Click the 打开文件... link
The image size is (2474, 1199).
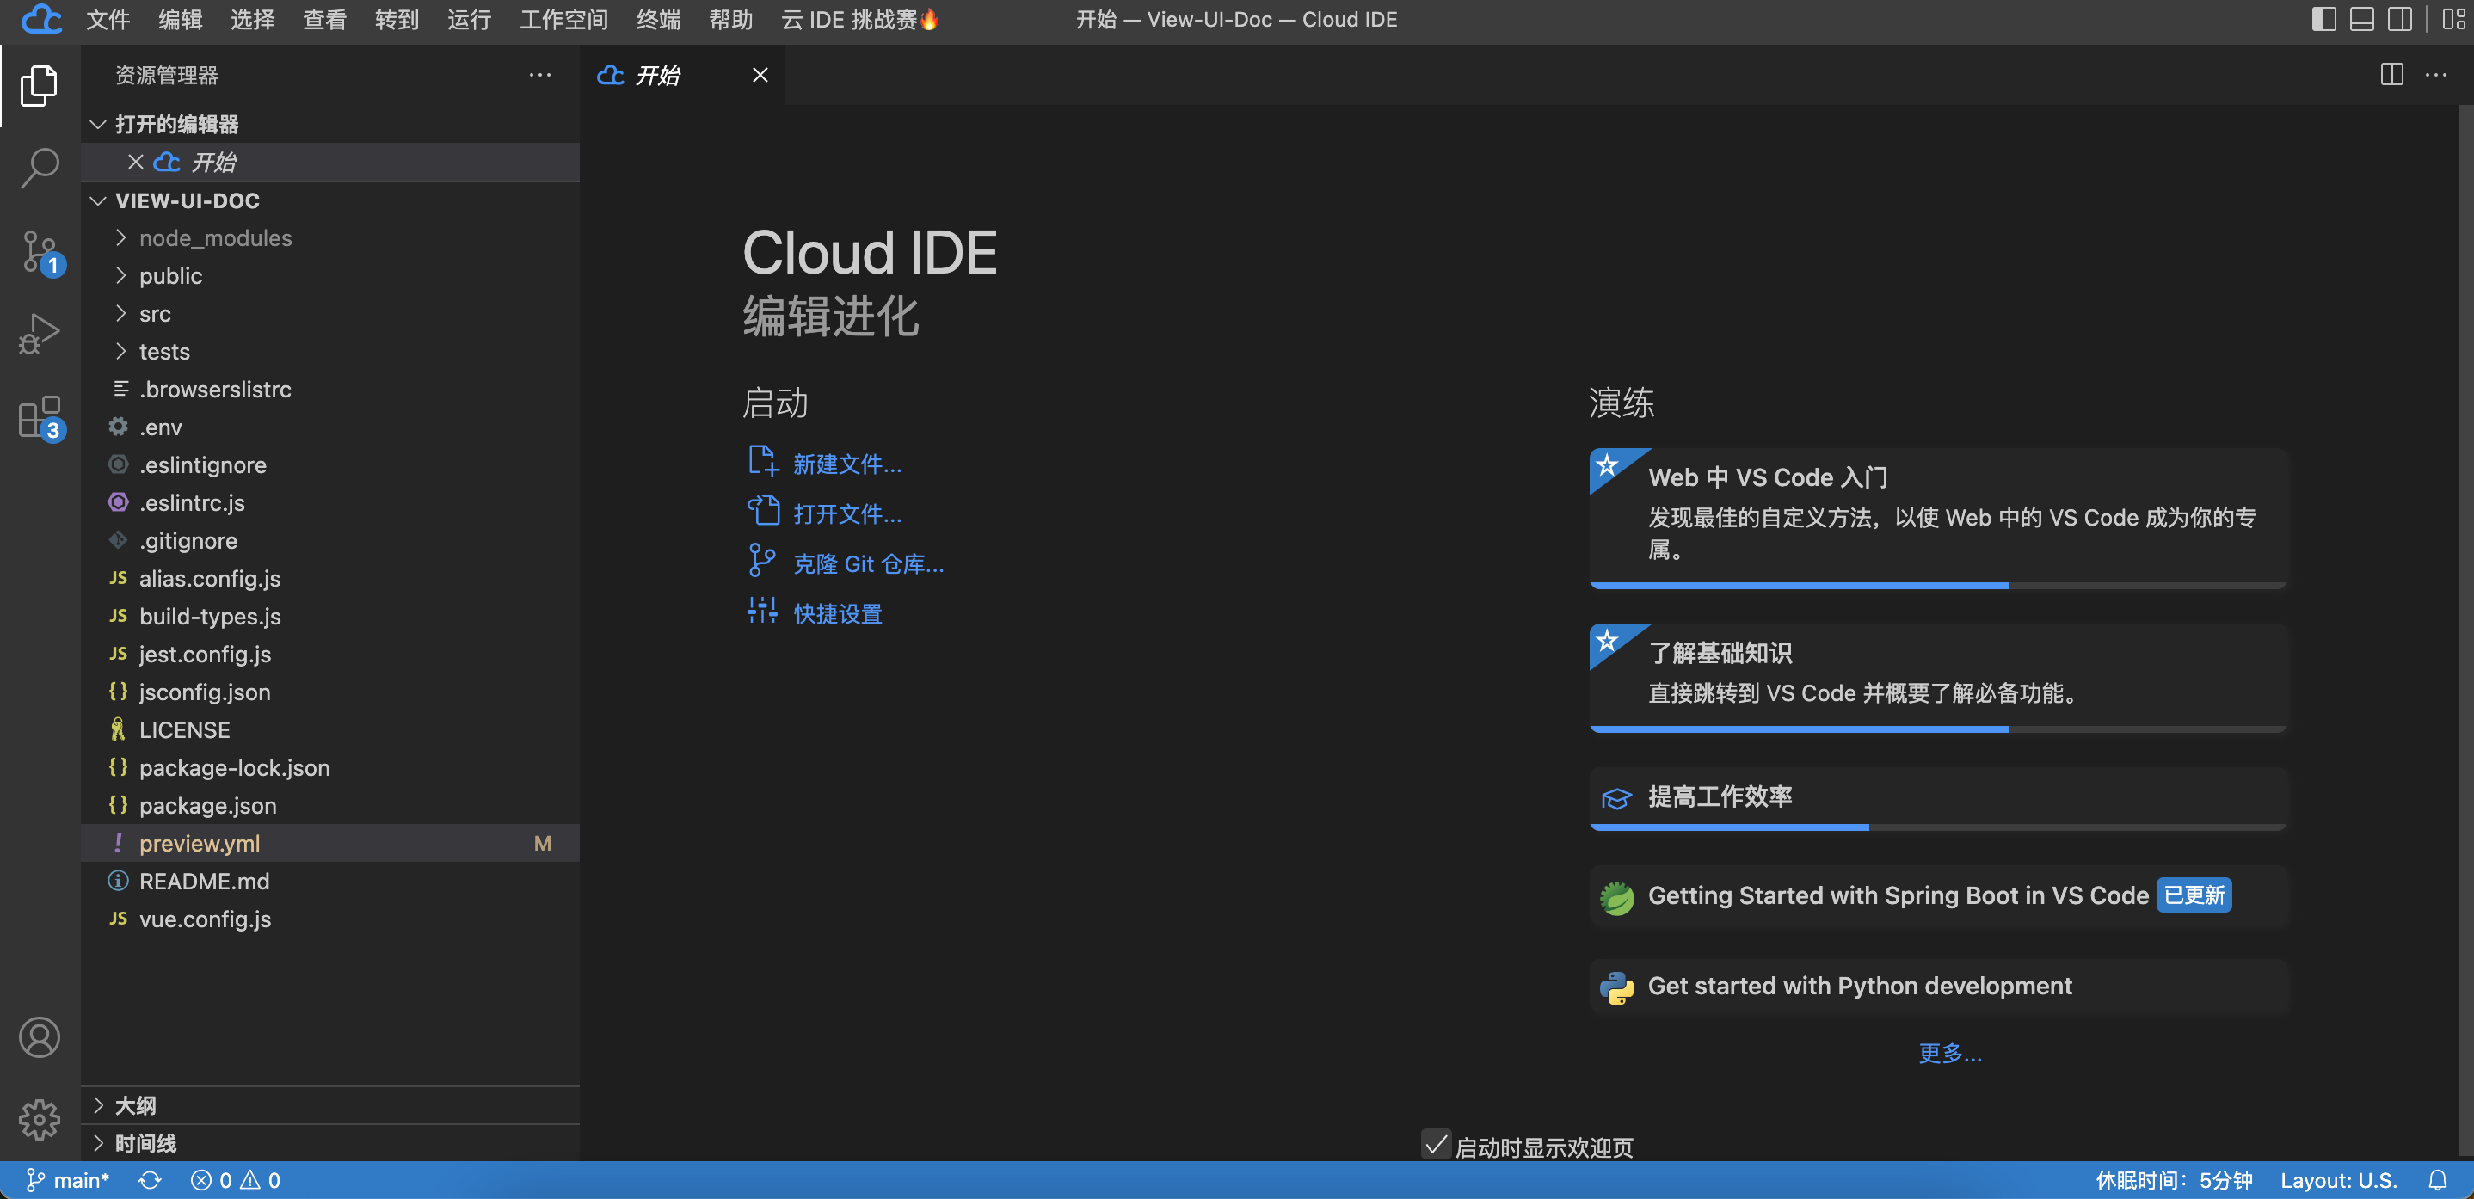click(x=847, y=513)
